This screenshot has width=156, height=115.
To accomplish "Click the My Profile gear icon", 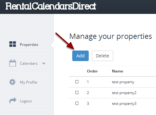I will point(12,82).
